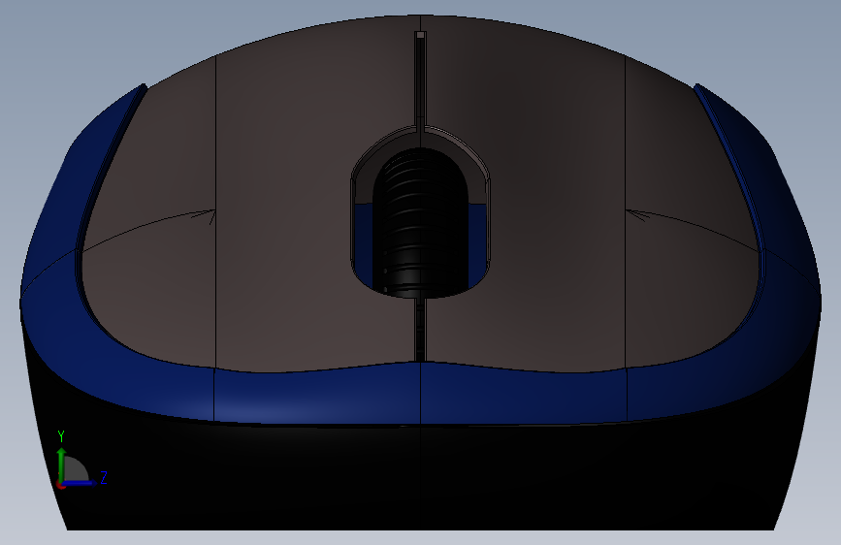Viewport: 841px width, 545px height.
Task: Select the black base body of the mouse
Action: [421, 477]
